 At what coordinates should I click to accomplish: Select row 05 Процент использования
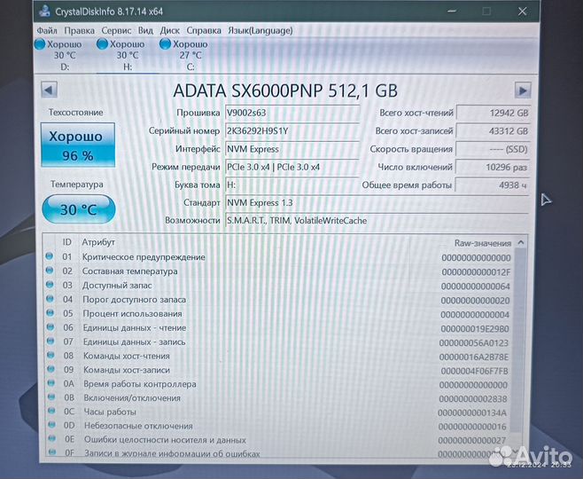(280, 314)
